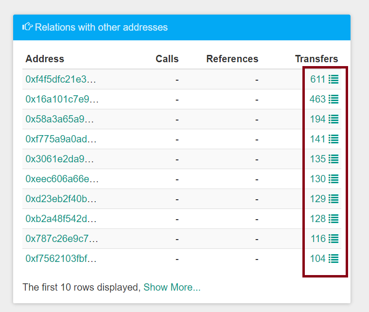Click the Calls column header
This screenshot has width=369, height=312.
(167, 59)
